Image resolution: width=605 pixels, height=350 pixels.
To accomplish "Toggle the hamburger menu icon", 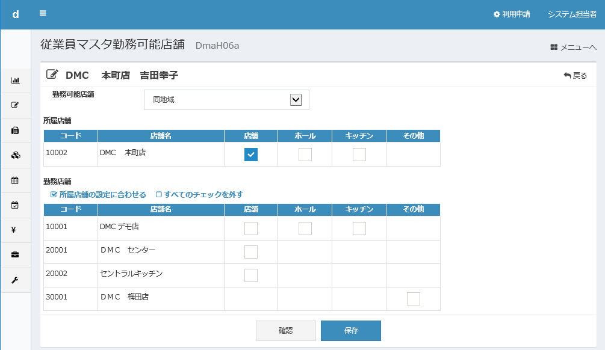I will pyautogui.click(x=43, y=13).
